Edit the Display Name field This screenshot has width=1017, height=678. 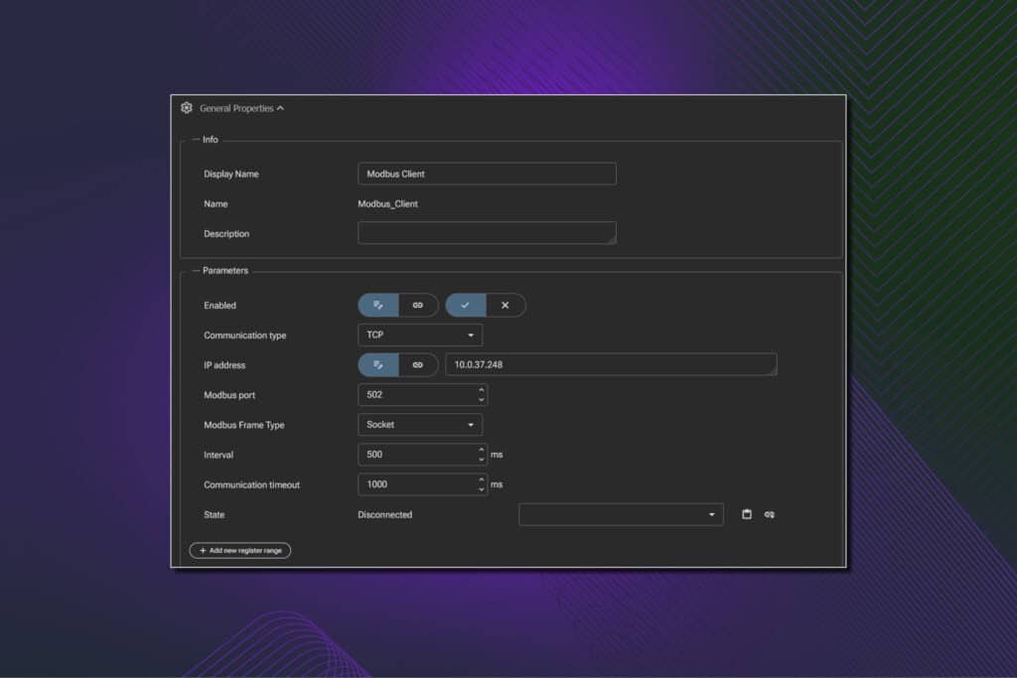click(x=487, y=174)
